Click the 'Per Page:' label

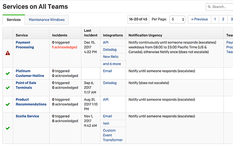159,19
